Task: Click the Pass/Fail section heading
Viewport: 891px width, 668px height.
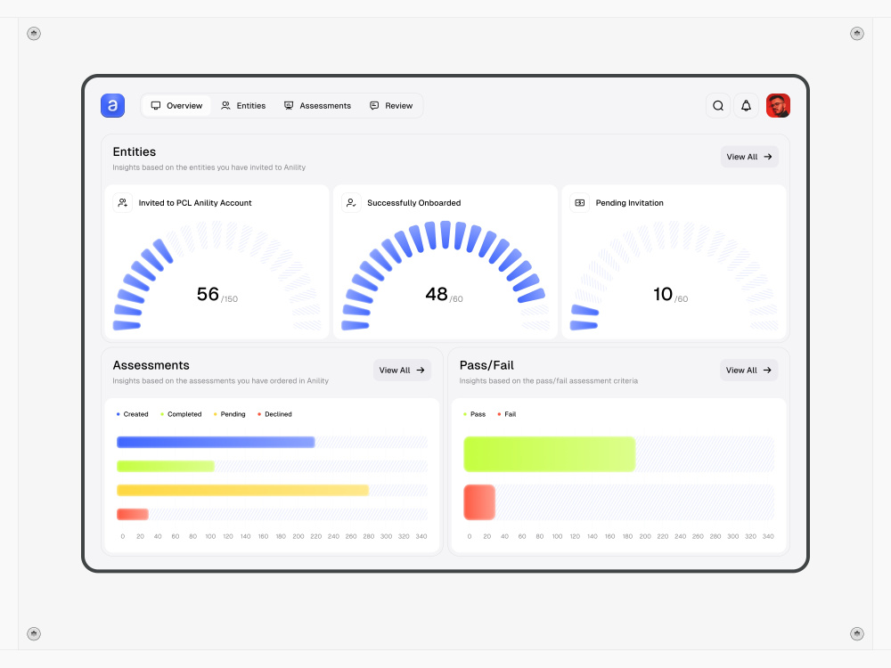Action: coord(486,365)
